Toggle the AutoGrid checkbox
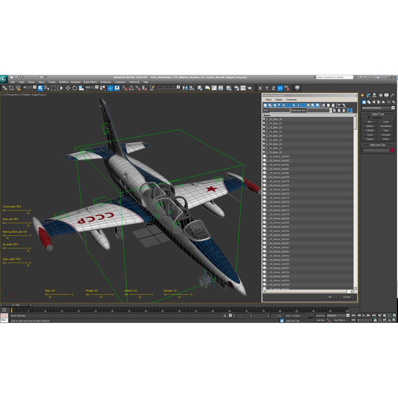Screen dimensions: 398x398 pos(369,118)
